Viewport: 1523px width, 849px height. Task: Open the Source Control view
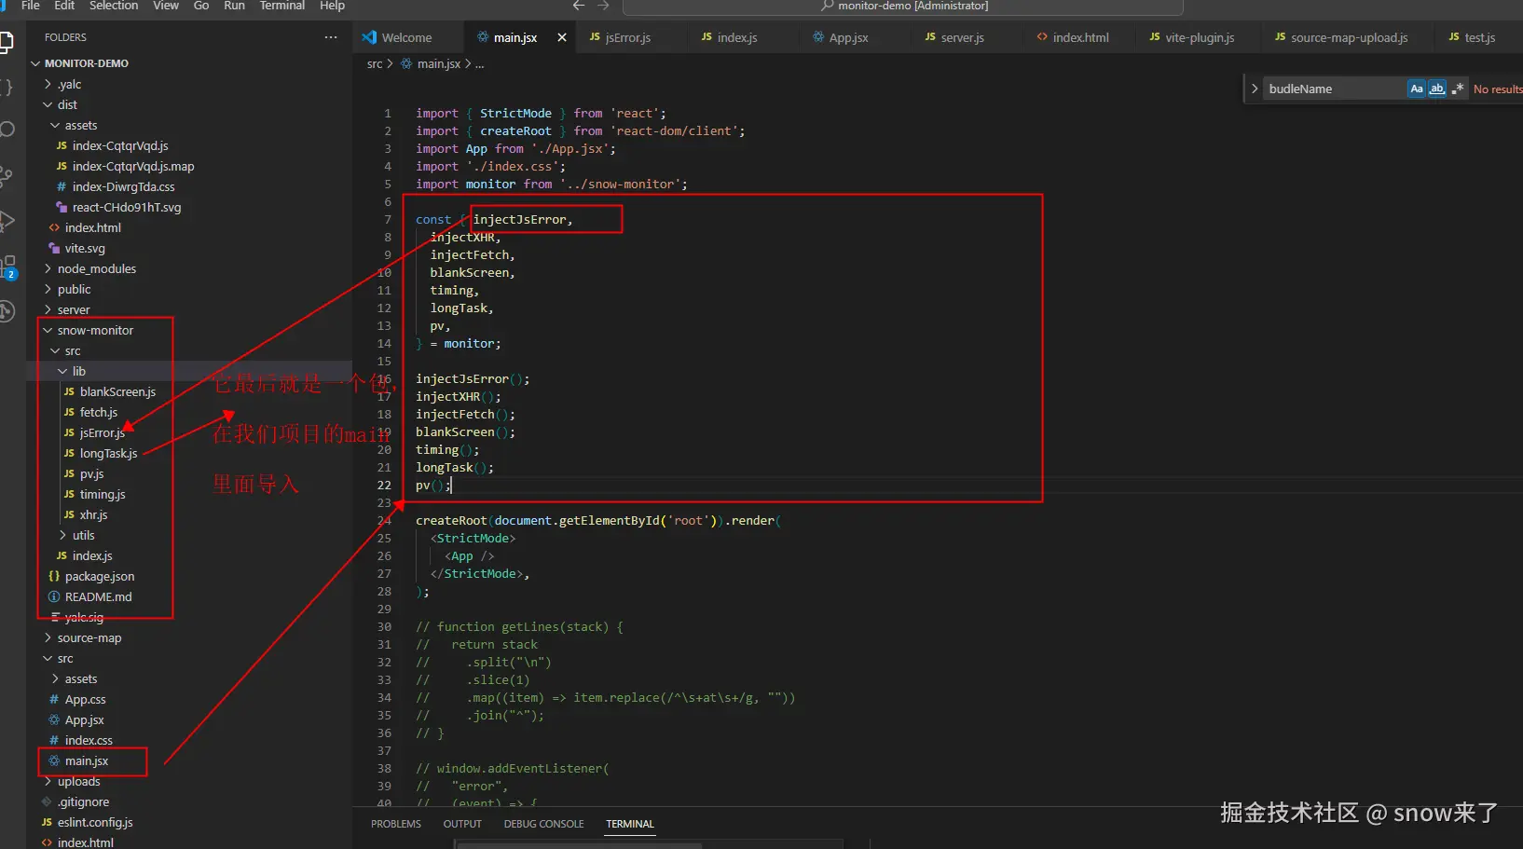[x=7, y=175]
